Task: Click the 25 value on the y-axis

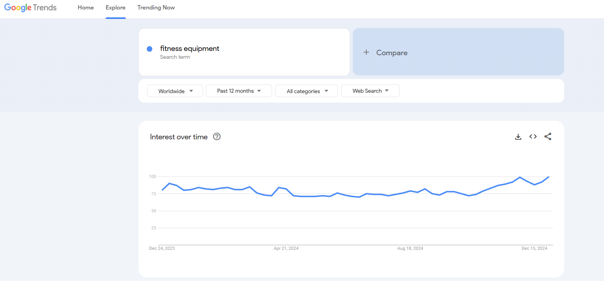Action: pyautogui.click(x=153, y=228)
